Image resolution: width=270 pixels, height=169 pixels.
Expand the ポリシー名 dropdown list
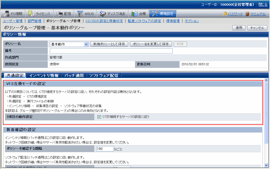point(86,44)
